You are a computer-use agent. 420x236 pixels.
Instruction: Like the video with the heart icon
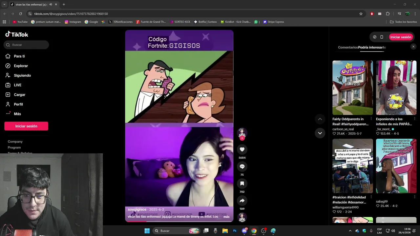(242, 149)
